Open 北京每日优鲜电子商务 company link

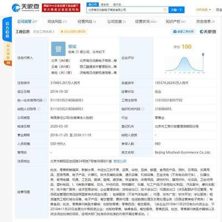[98, 60]
